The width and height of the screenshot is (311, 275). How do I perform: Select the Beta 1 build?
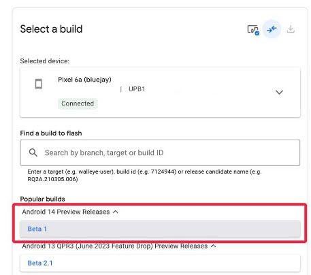(160, 229)
